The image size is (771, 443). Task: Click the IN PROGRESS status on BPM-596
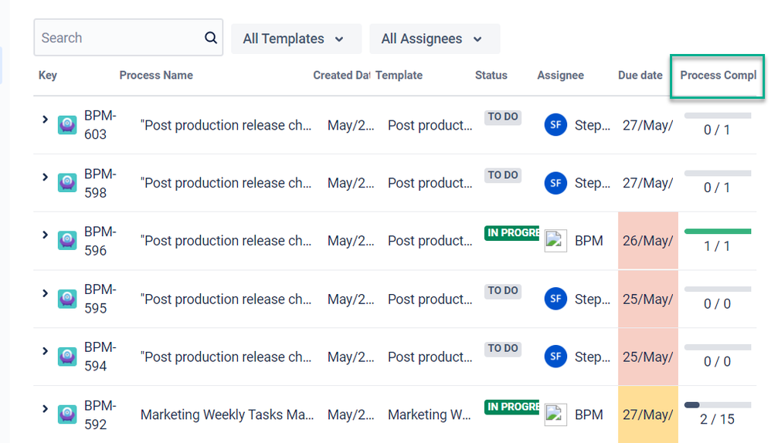[x=512, y=233]
